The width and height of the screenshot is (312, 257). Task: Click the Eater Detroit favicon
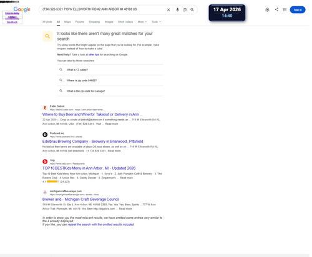point(45,108)
